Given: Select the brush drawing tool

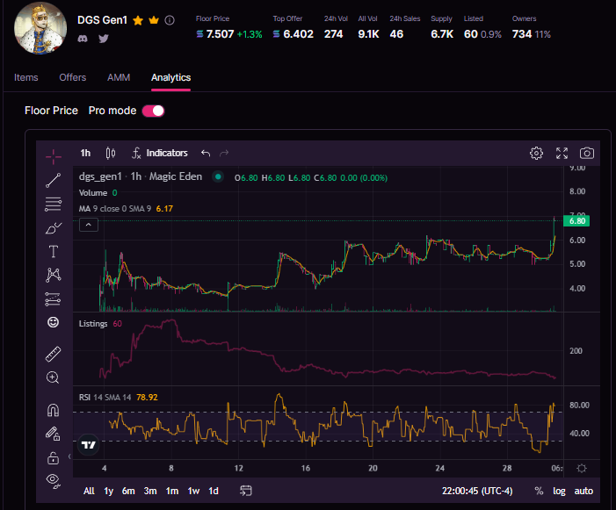Looking at the screenshot, I should [x=54, y=228].
